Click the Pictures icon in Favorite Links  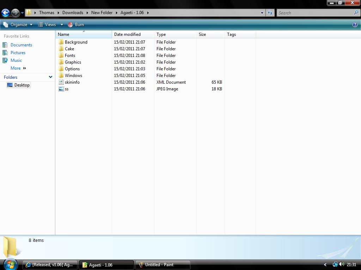click(5, 53)
